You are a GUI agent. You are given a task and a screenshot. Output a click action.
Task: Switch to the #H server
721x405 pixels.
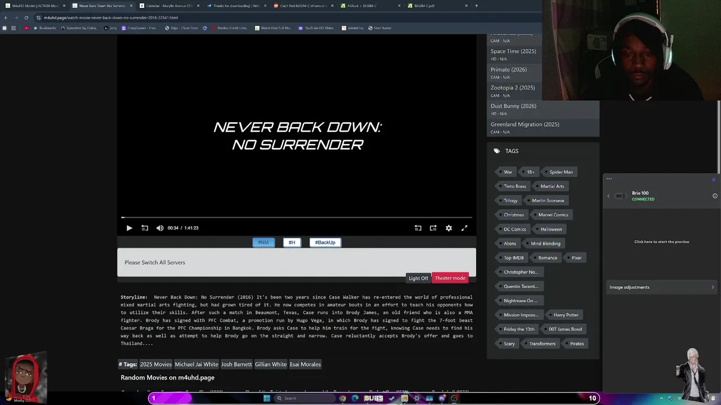pyautogui.click(x=292, y=242)
